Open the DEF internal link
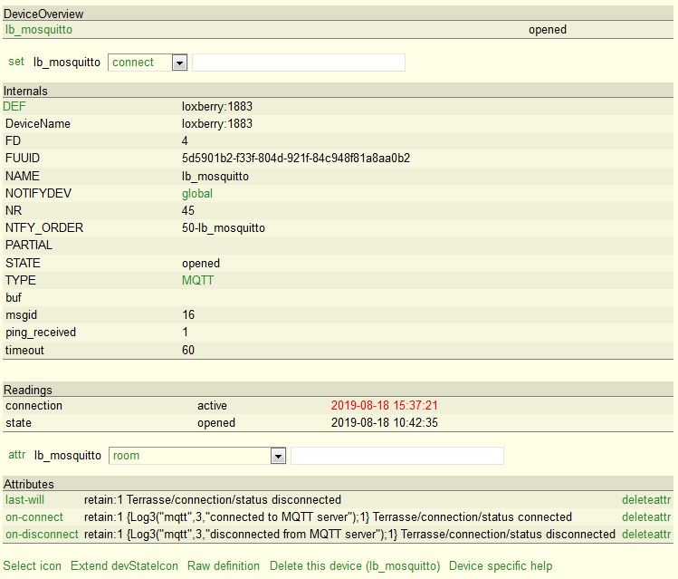Image resolution: width=678 pixels, height=579 pixels. pyautogui.click(x=14, y=106)
